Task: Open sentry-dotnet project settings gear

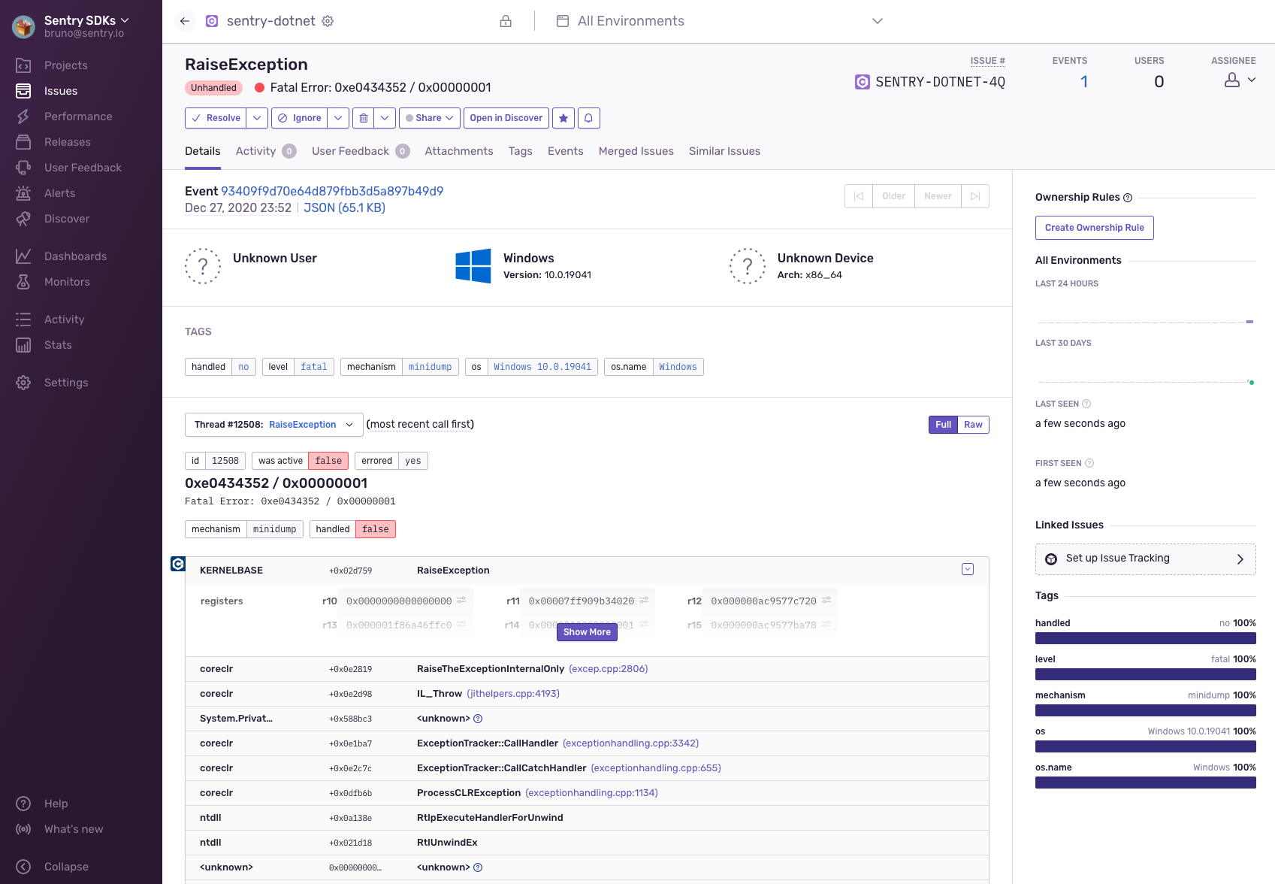Action: [x=328, y=21]
